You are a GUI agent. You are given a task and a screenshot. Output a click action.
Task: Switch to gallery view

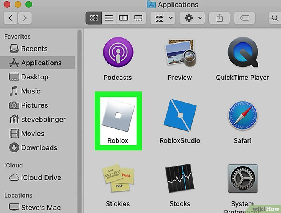tap(137, 18)
